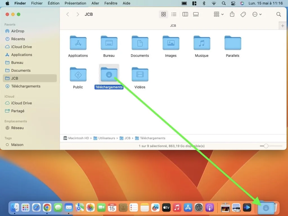Image resolution: width=288 pixels, height=216 pixels.
Task: Select JCB in the sidebar
Action: (30, 78)
